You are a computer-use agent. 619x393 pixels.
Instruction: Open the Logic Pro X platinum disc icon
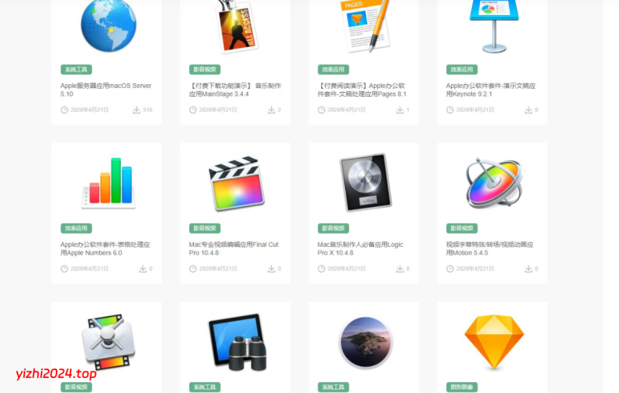(365, 182)
